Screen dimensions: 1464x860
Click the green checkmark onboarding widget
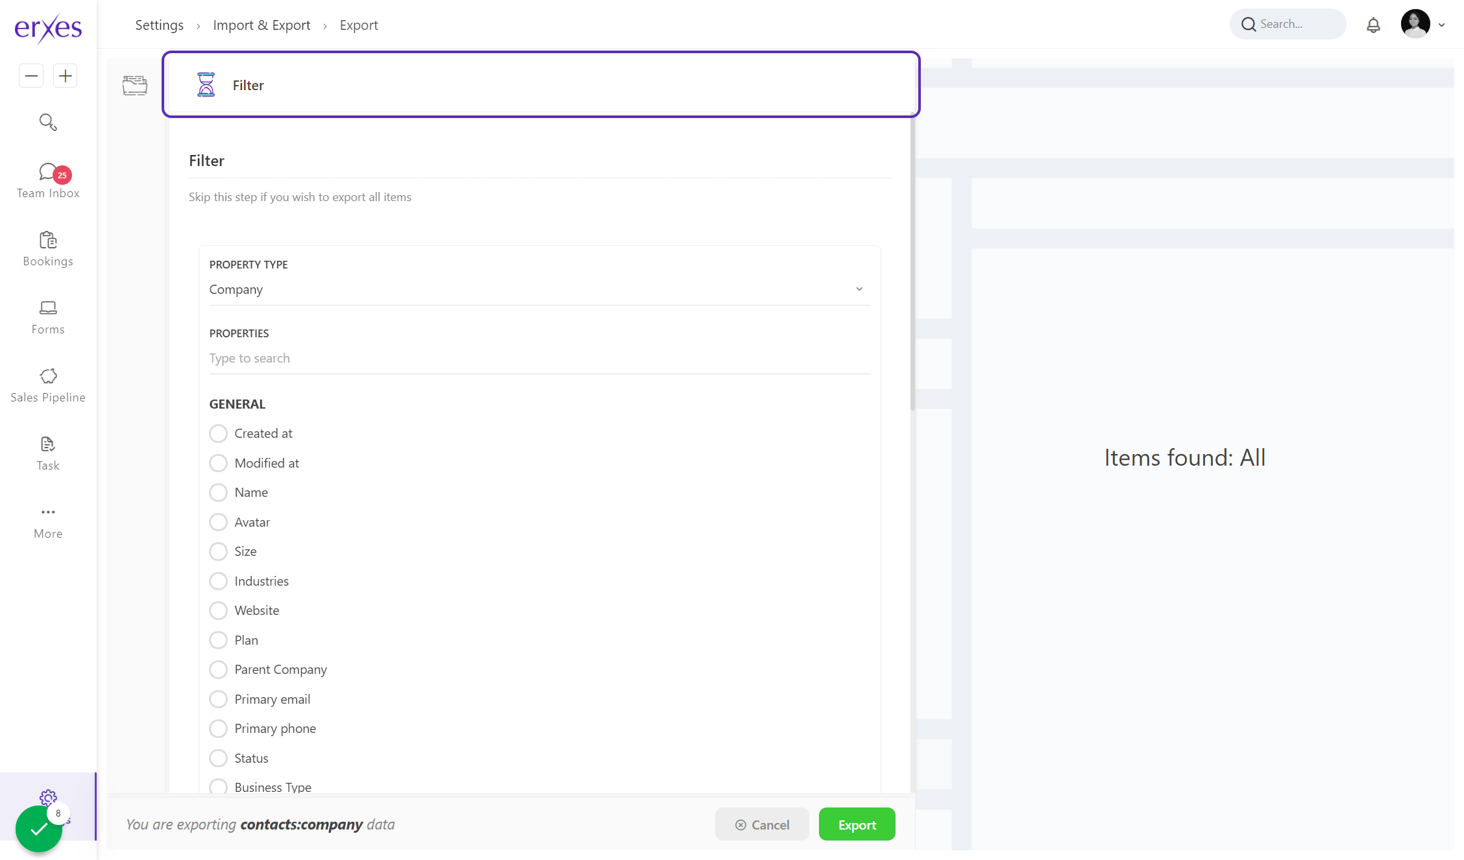click(x=39, y=828)
